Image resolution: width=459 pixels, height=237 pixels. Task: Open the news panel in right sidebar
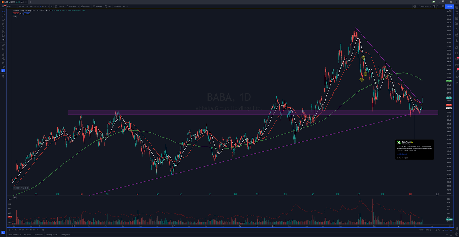pyautogui.click(x=457, y=18)
